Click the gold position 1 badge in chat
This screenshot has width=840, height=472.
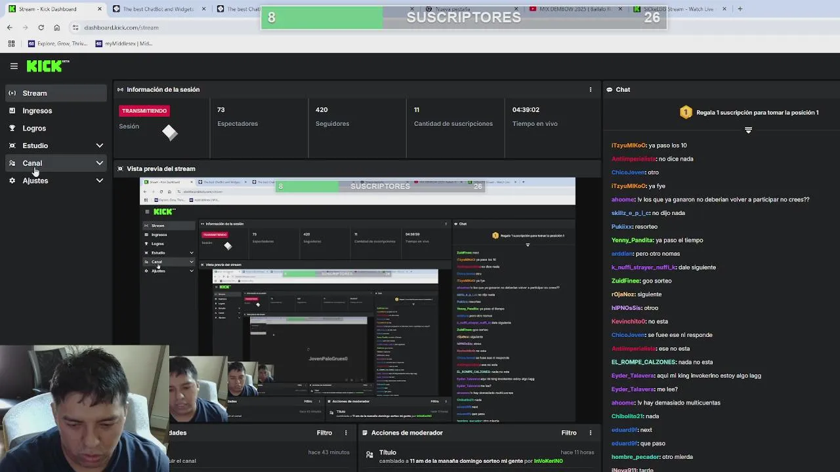tap(686, 113)
